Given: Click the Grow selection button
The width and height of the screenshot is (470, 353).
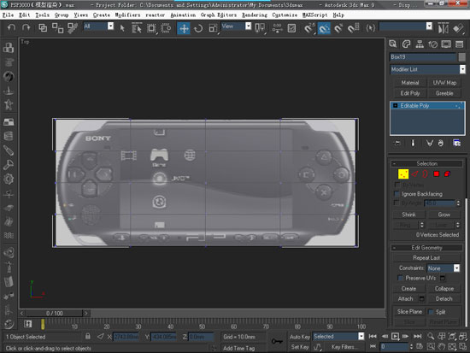Looking at the screenshot, I should tap(444, 215).
